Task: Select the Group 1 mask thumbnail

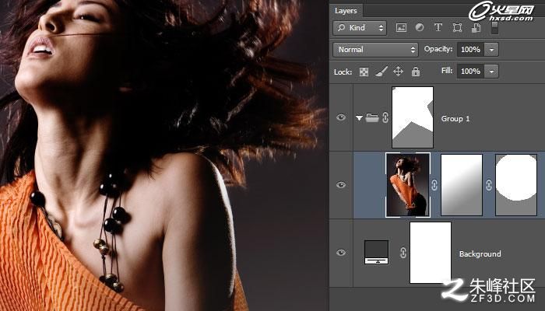Action: [413, 117]
